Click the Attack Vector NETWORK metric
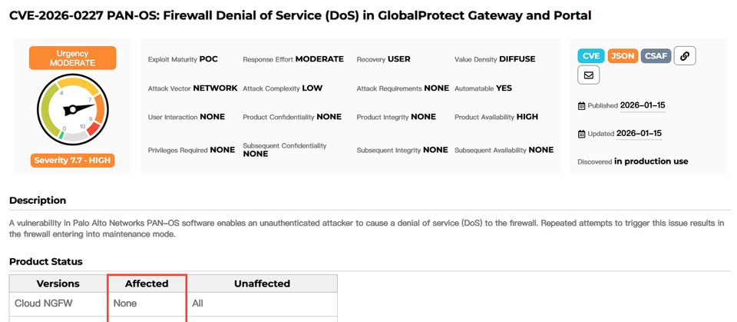Screen dimensions: 737x322 [x=192, y=88]
